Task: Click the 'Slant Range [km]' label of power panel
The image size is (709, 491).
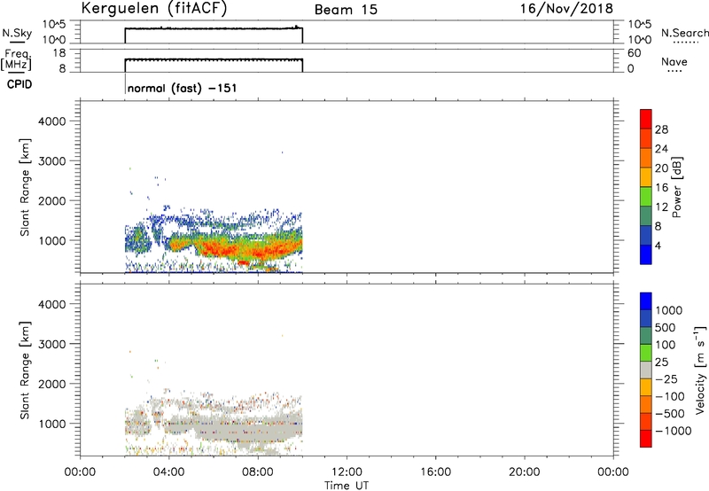Action: 25,187
